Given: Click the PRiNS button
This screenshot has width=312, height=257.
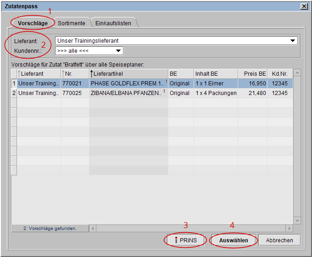Looking at the screenshot, I should [x=184, y=240].
